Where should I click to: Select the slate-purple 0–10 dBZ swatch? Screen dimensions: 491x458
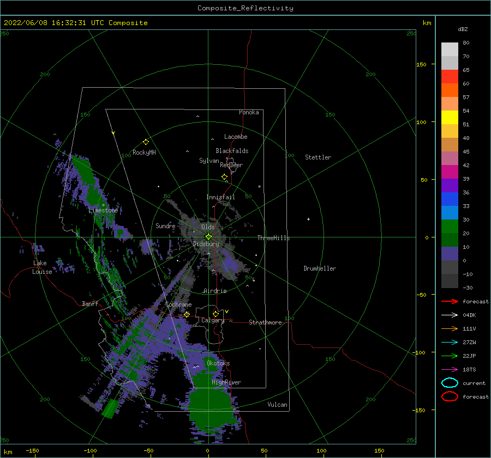coord(450,254)
